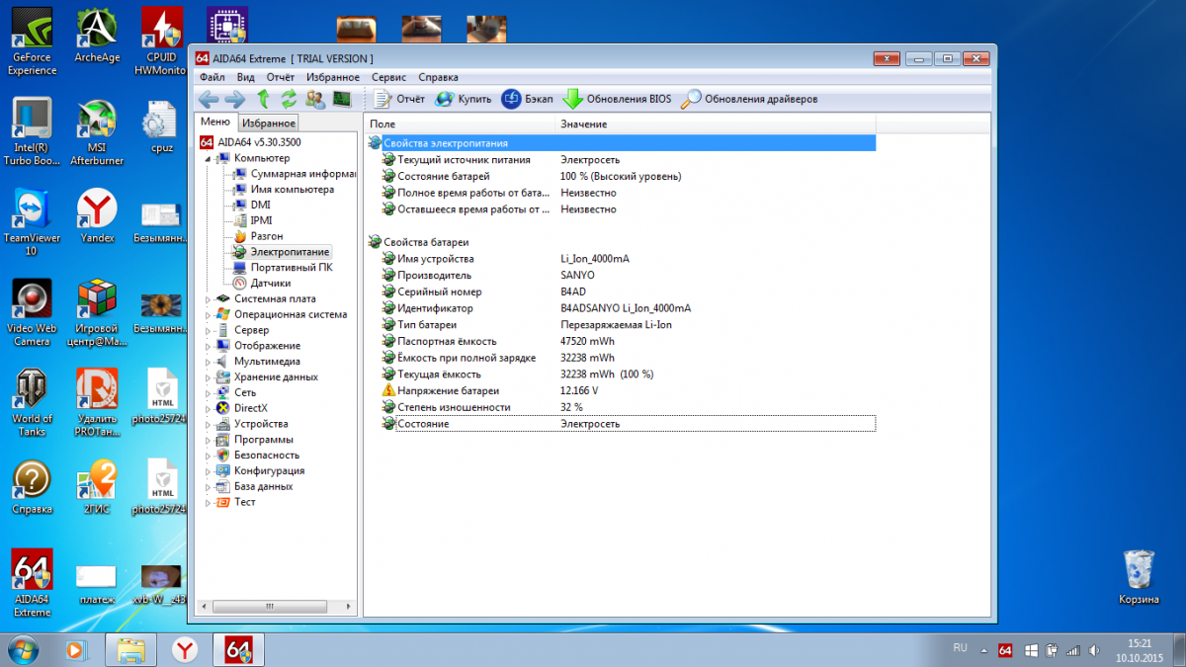Expand the Мультимедиа tree node
This screenshot has width=1186, height=667.
click(x=209, y=362)
